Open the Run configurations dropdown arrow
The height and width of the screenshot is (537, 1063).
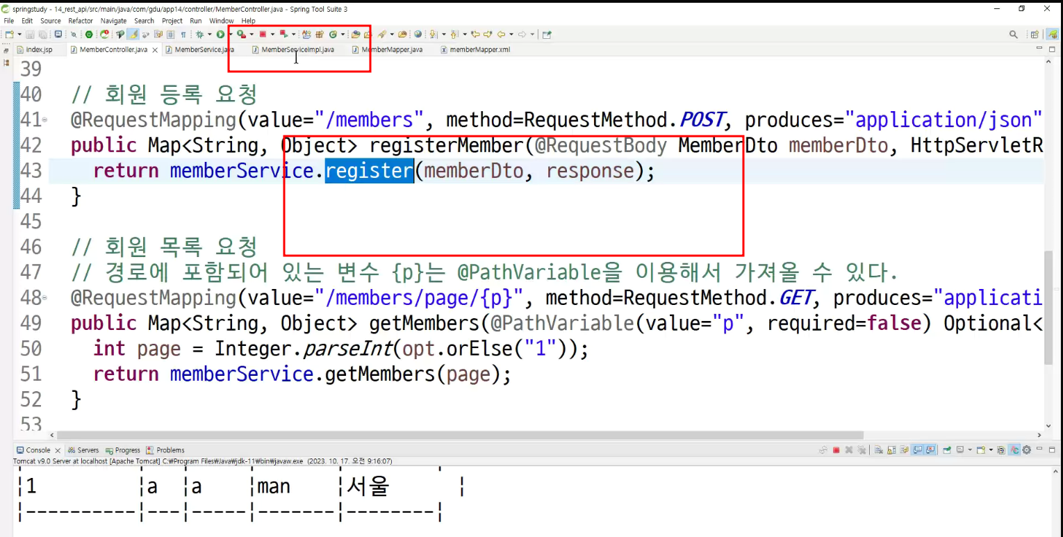point(231,34)
